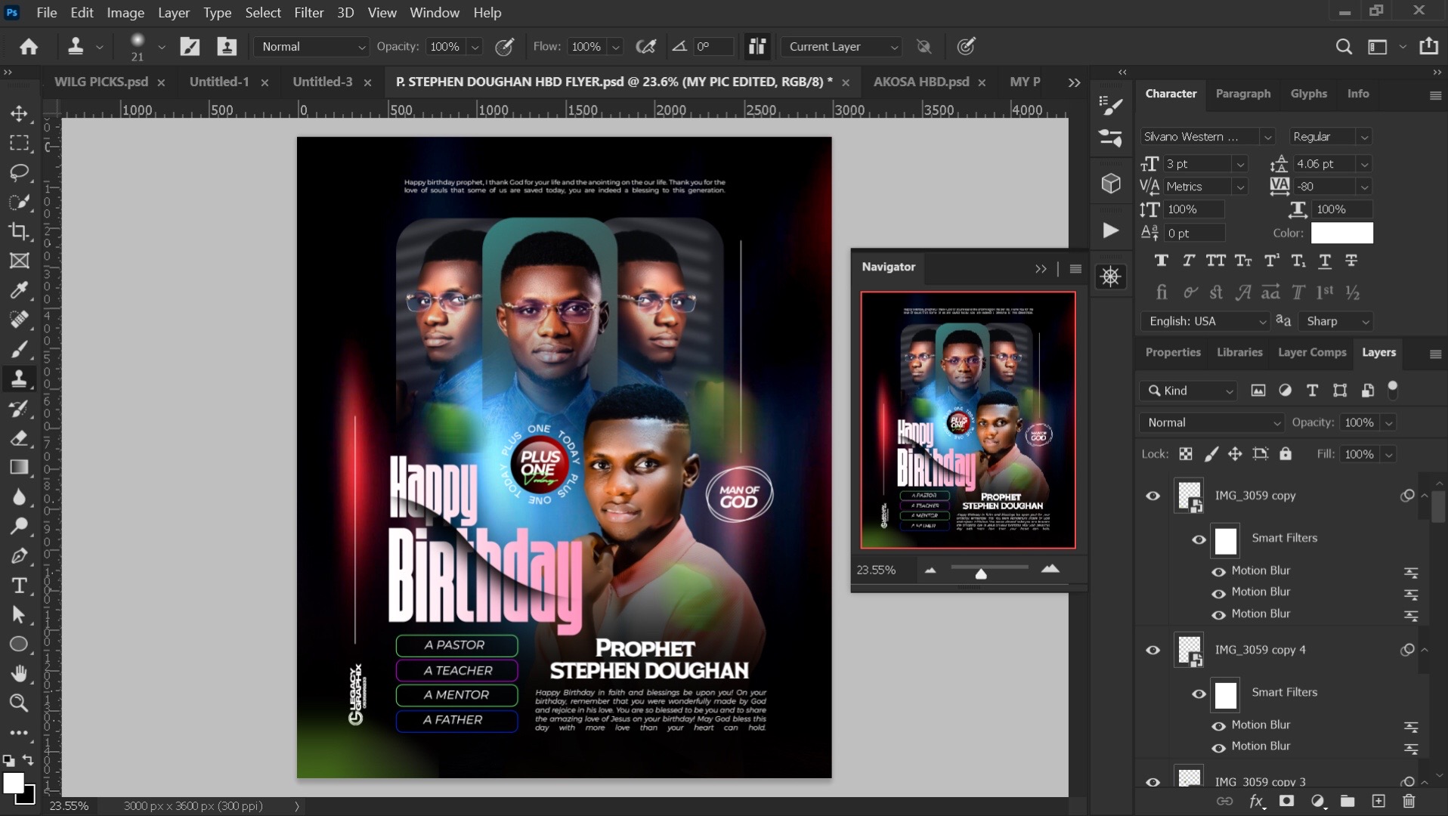Create a new layer in Layers panel
The height and width of the screenshot is (816, 1448).
coord(1378,802)
